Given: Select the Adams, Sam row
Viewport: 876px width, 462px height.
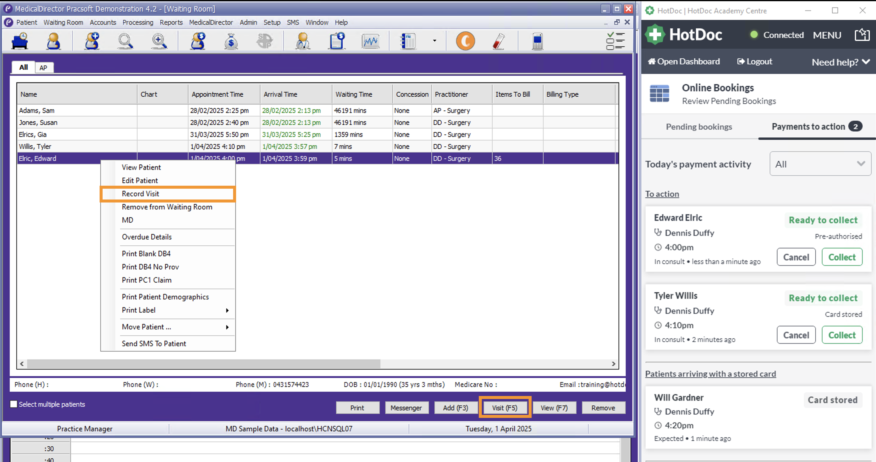Looking at the screenshot, I should (317, 110).
